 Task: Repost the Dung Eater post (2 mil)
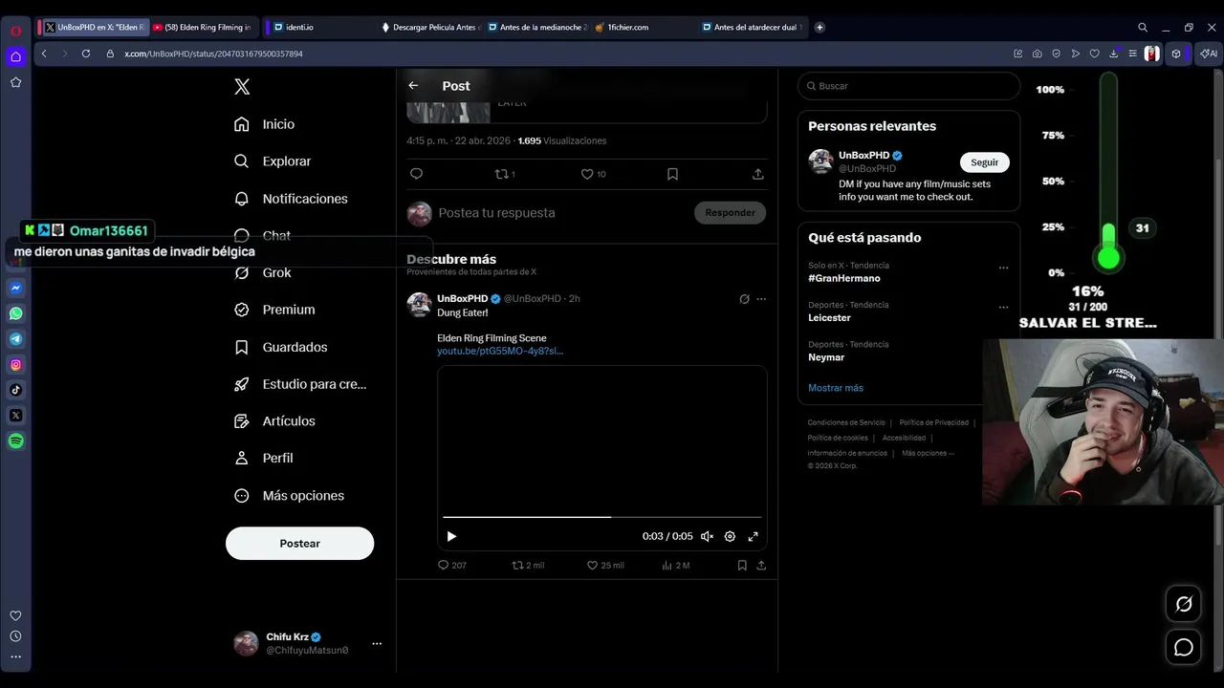click(x=528, y=566)
